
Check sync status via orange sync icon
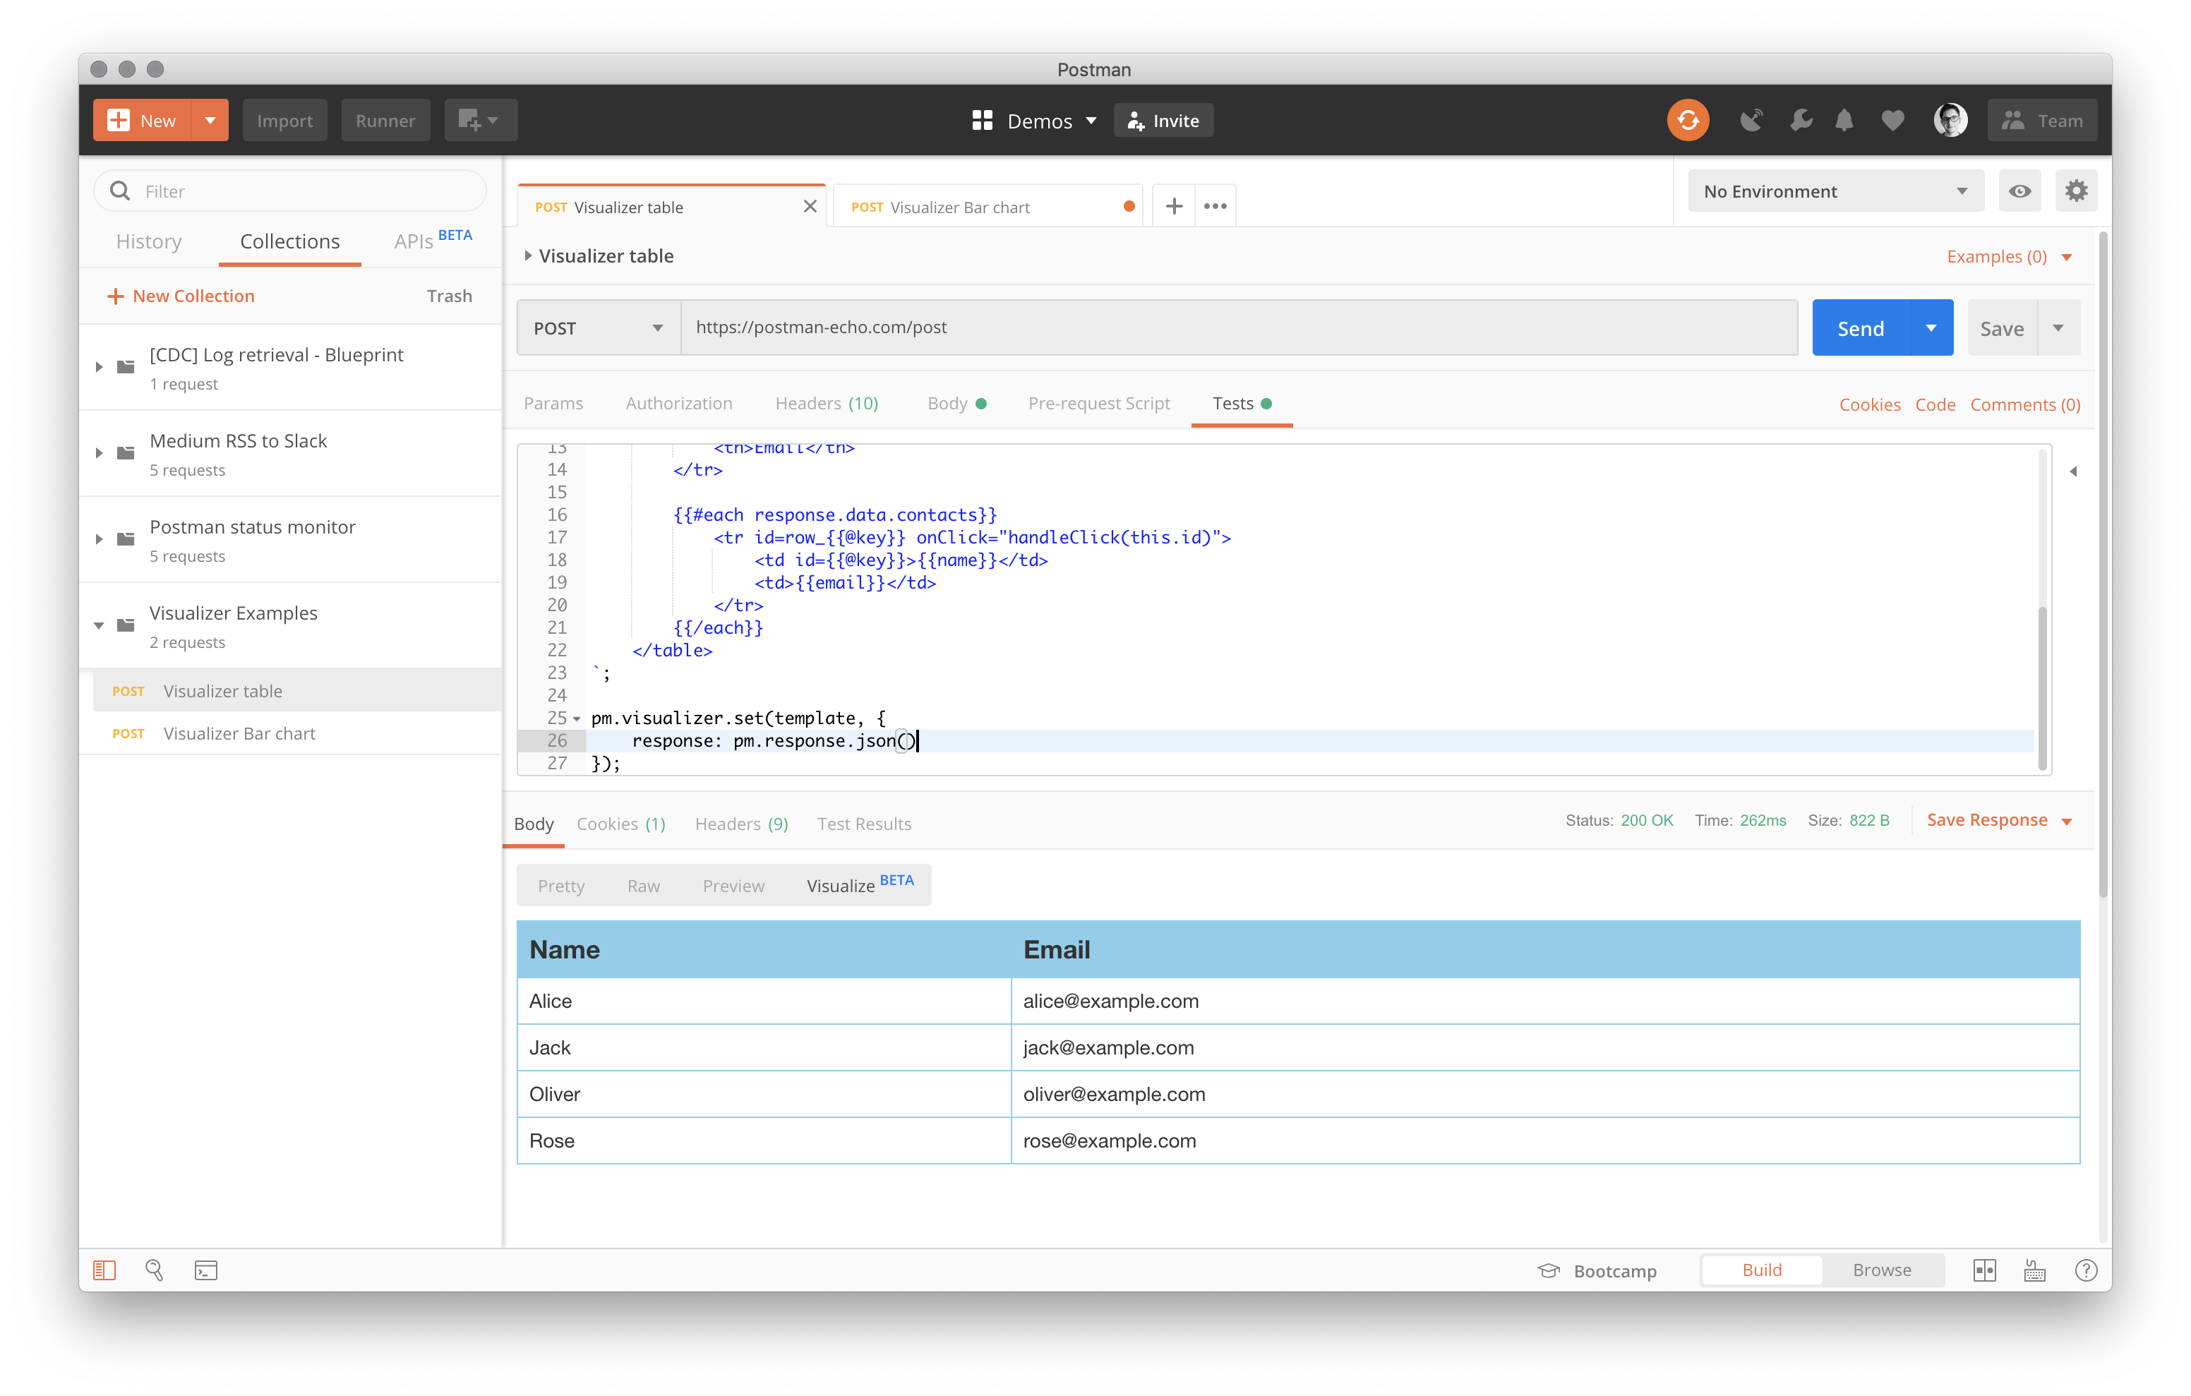(x=1688, y=119)
